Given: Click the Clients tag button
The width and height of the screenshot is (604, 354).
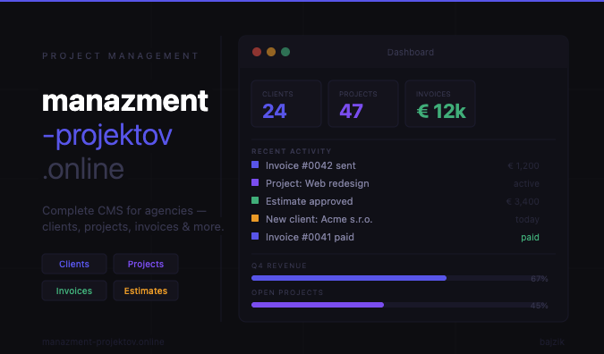Looking at the screenshot, I should [74, 264].
